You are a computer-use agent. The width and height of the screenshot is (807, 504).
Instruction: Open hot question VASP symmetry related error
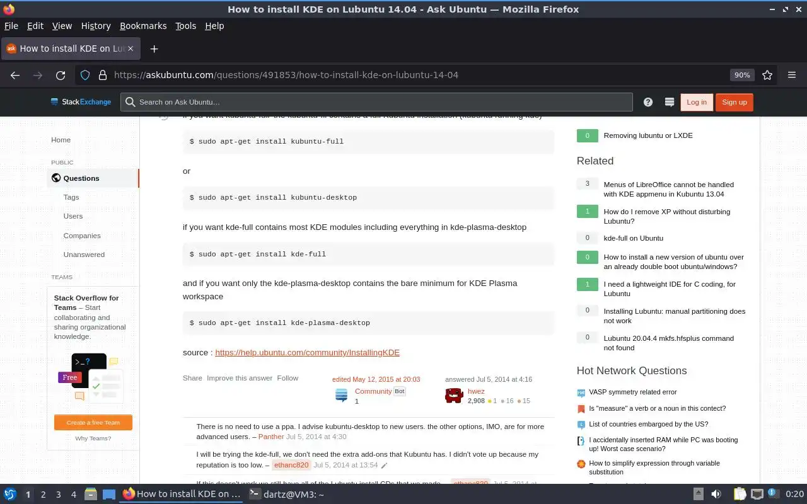[x=633, y=392]
